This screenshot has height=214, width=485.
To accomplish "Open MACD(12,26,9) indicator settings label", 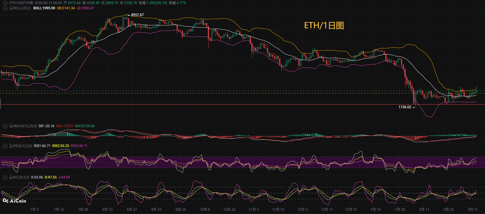I will 25,126.
